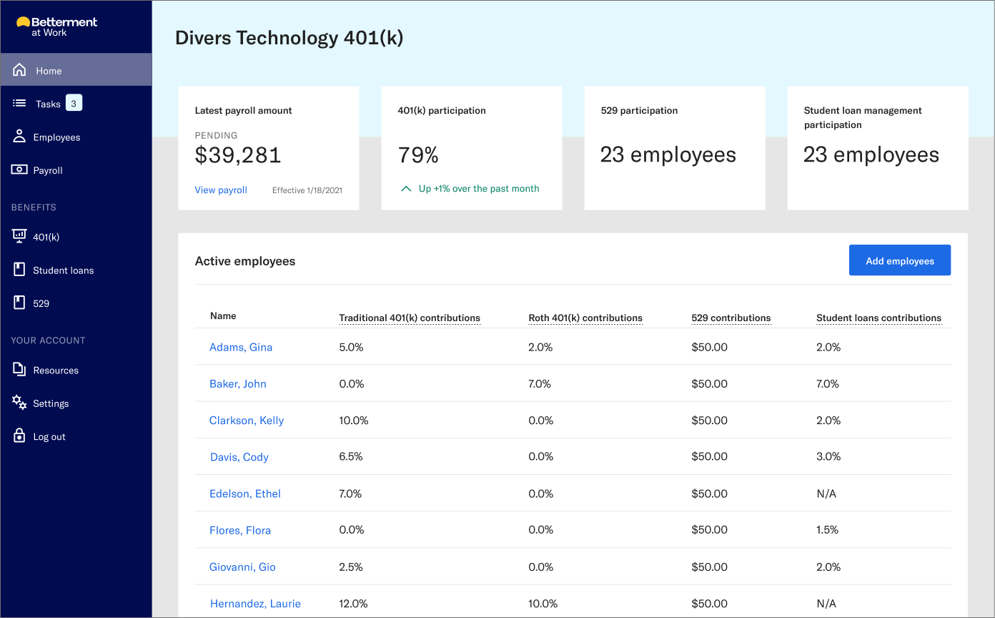Follow the View payroll link
Image resolution: width=995 pixels, height=618 pixels.
(x=221, y=190)
